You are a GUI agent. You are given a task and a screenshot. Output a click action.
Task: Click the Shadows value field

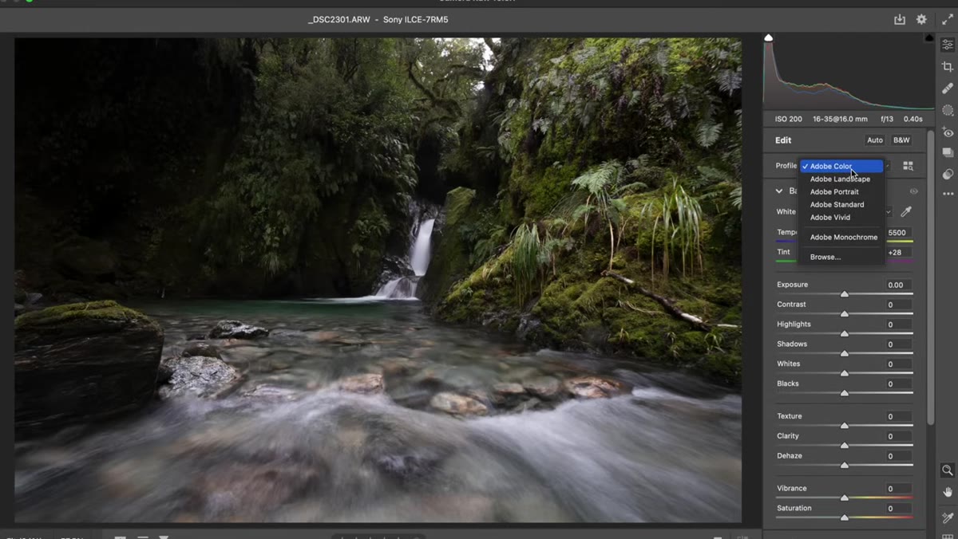[x=898, y=344]
